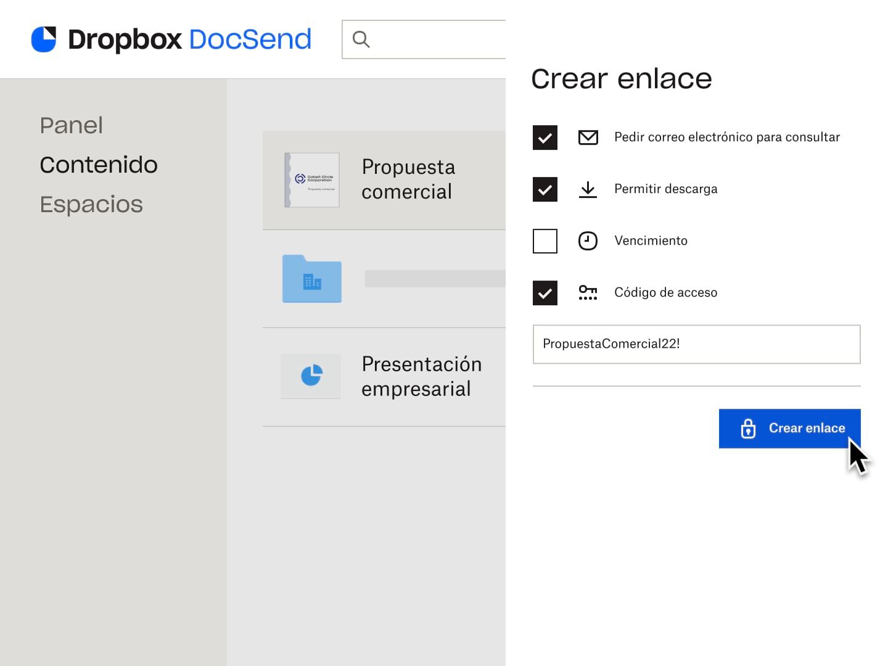Select the Presentación empresarial file name
The height and width of the screenshot is (666, 888).
coord(422,377)
